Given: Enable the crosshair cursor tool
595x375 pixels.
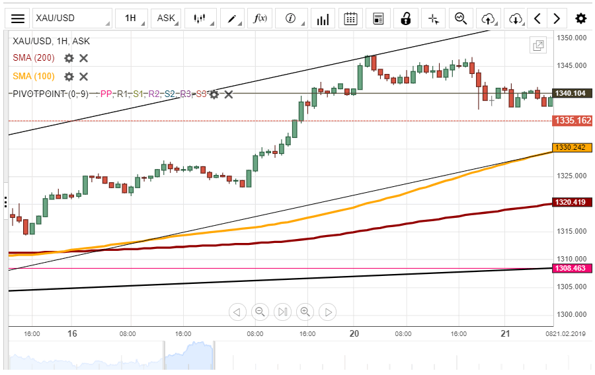Looking at the screenshot, I should click(434, 18).
